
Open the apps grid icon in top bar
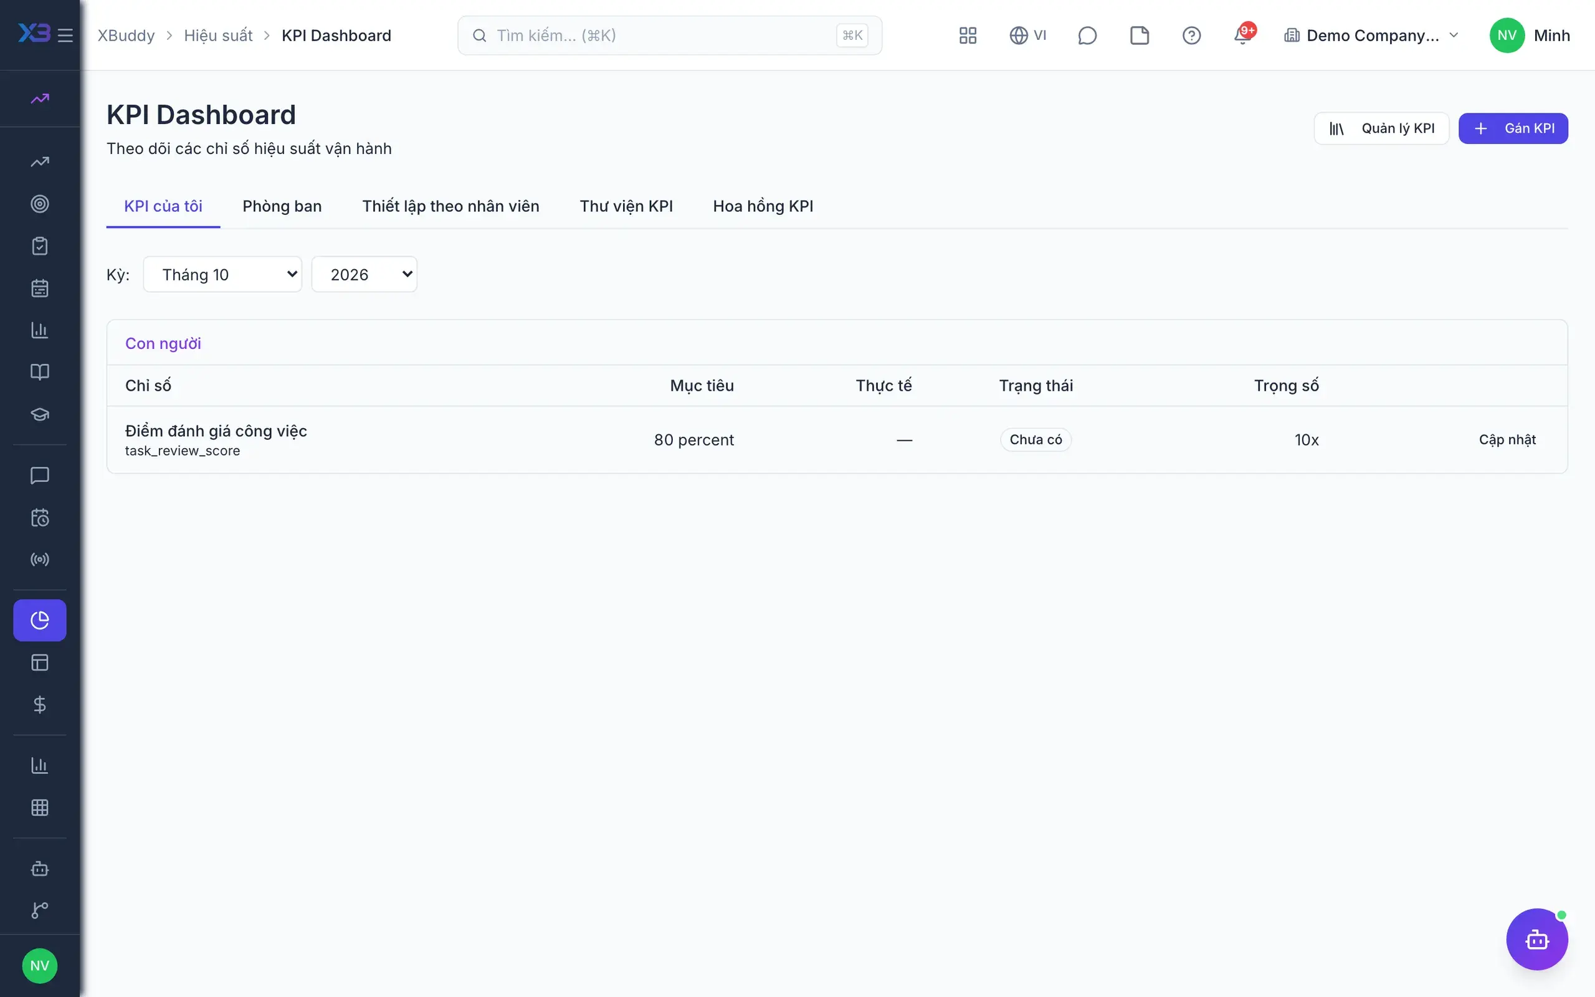(x=968, y=36)
